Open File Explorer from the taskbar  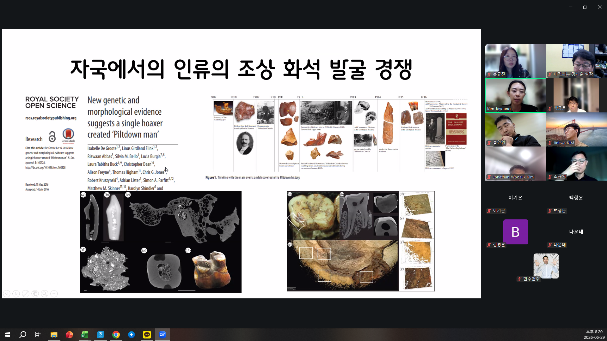(x=54, y=335)
